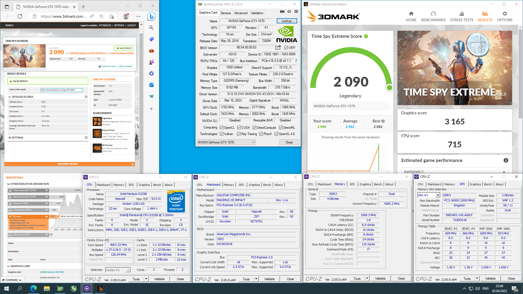Screen dimensions: 523x294
Task: Click the LOGOUT link on 3DMark site
Action: coord(132,25)
